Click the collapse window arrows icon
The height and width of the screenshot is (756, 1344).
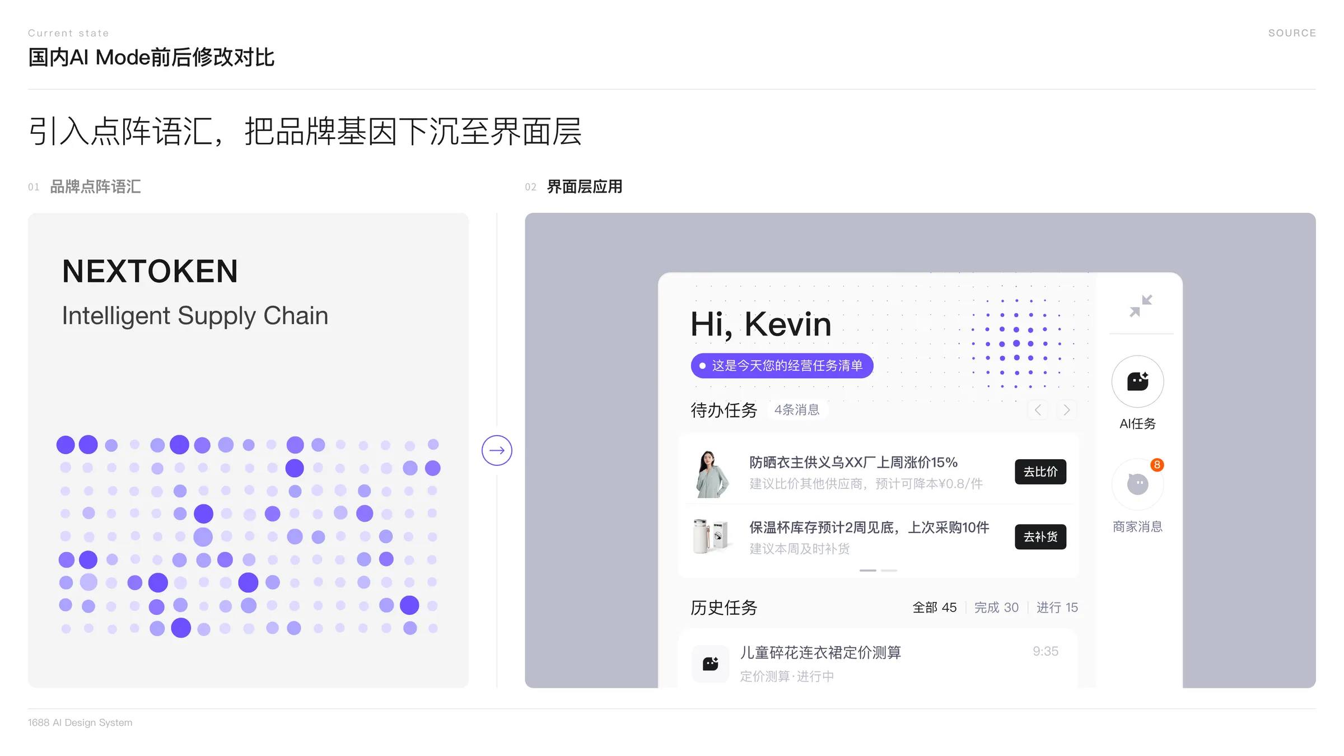tap(1141, 306)
